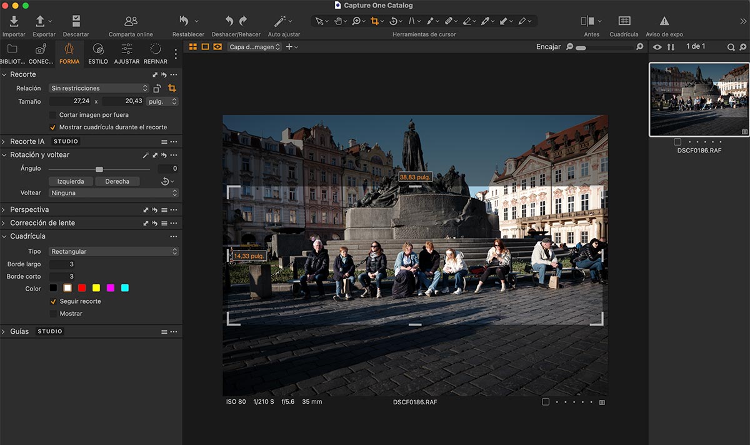Open the AJUSTAR tool tab
The width and height of the screenshot is (750, 445).
pyautogui.click(x=127, y=54)
